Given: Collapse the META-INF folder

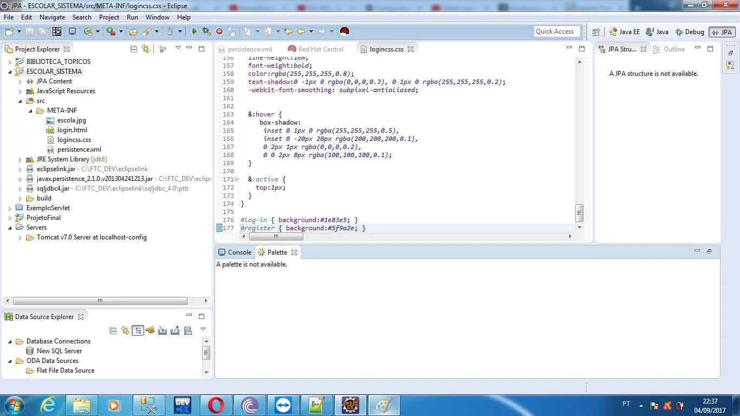Looking at the screenshot, I should pos(31,110).
